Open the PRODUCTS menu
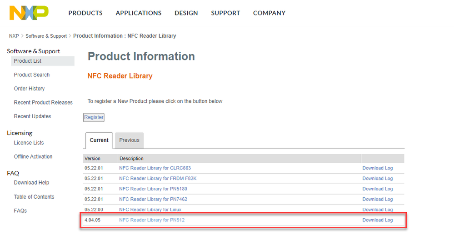454x235 pixels. tap(85, 13)
